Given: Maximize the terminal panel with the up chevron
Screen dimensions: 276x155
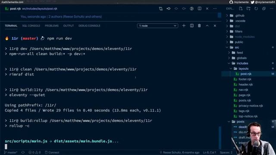Looking at the screenshot, I should coord(207,26).
